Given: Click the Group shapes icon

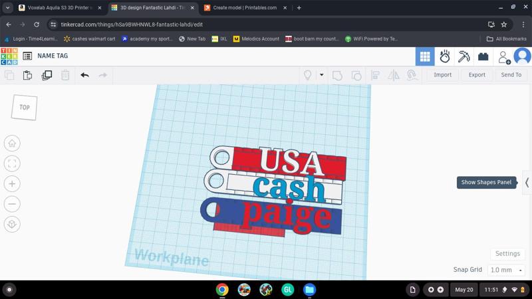Looking at the screenshot, I should (x=337, y=75).
